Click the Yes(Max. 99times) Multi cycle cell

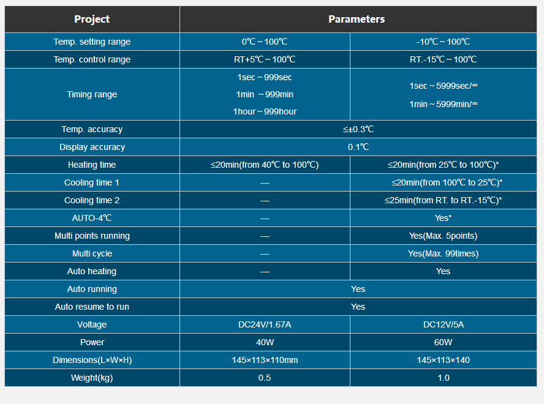444,253
